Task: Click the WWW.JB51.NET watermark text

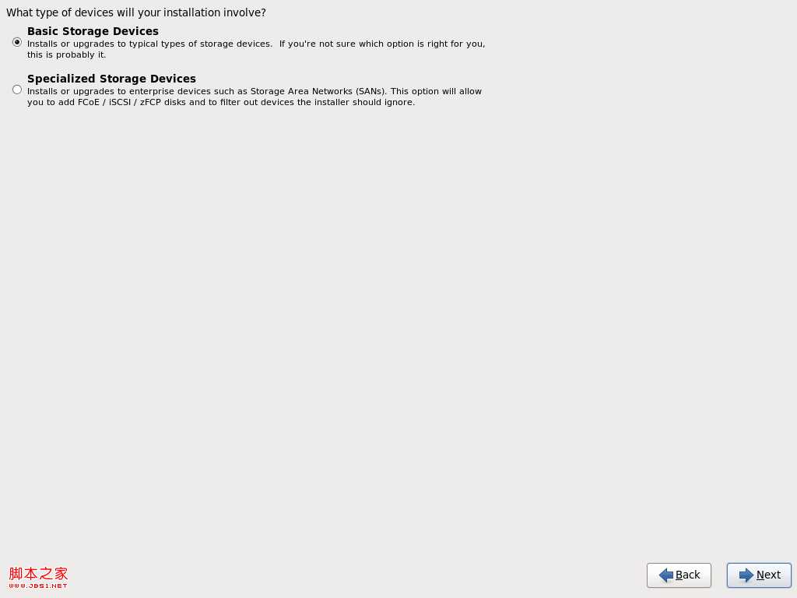Action: coord(38,586)
